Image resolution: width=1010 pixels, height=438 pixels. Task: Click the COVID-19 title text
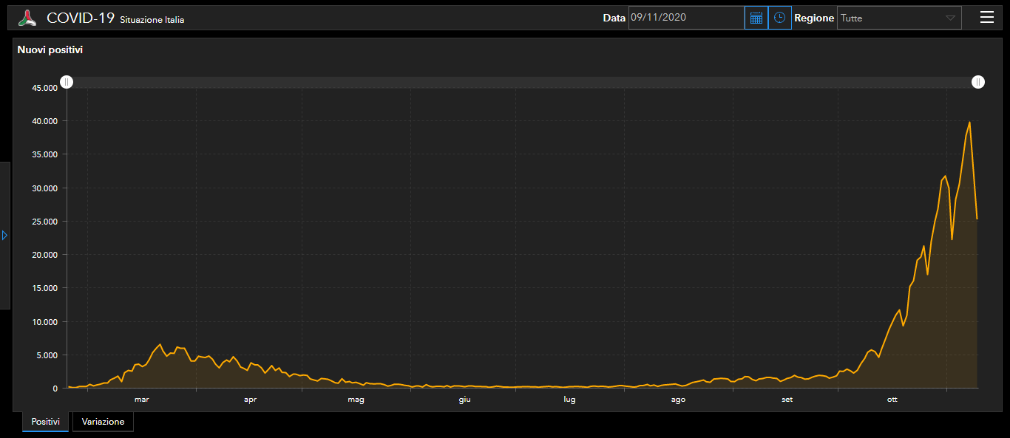tap(80, 18)
